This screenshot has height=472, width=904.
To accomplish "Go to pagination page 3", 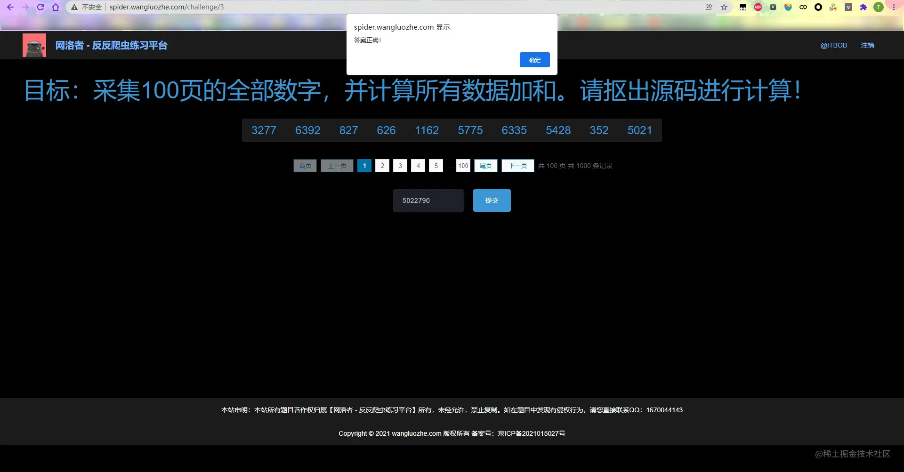I will point(400,166).
